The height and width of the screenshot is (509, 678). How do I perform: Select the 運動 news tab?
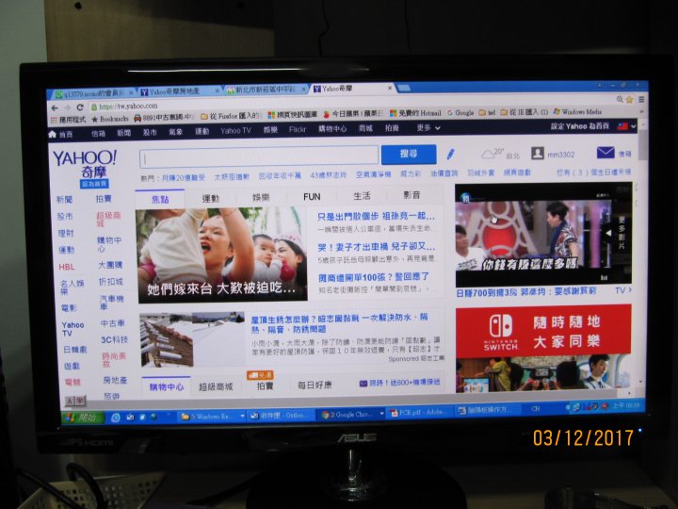coord(211,198)
